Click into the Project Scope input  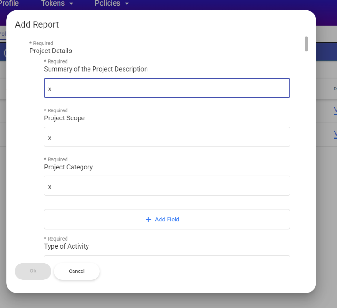click(167, 137)
